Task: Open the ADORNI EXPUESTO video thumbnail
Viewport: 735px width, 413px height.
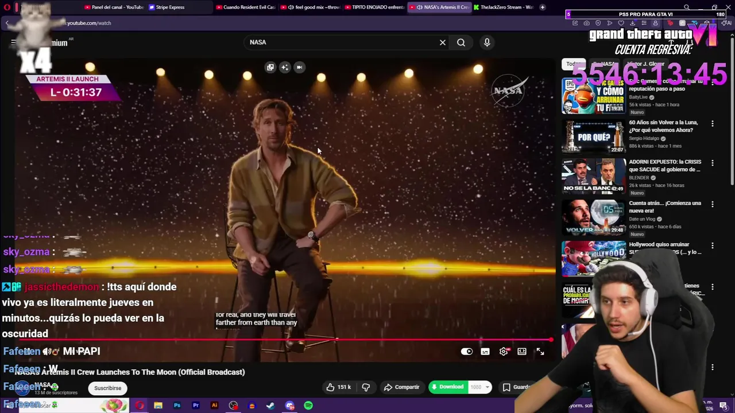Action: (x=593, y=176)
